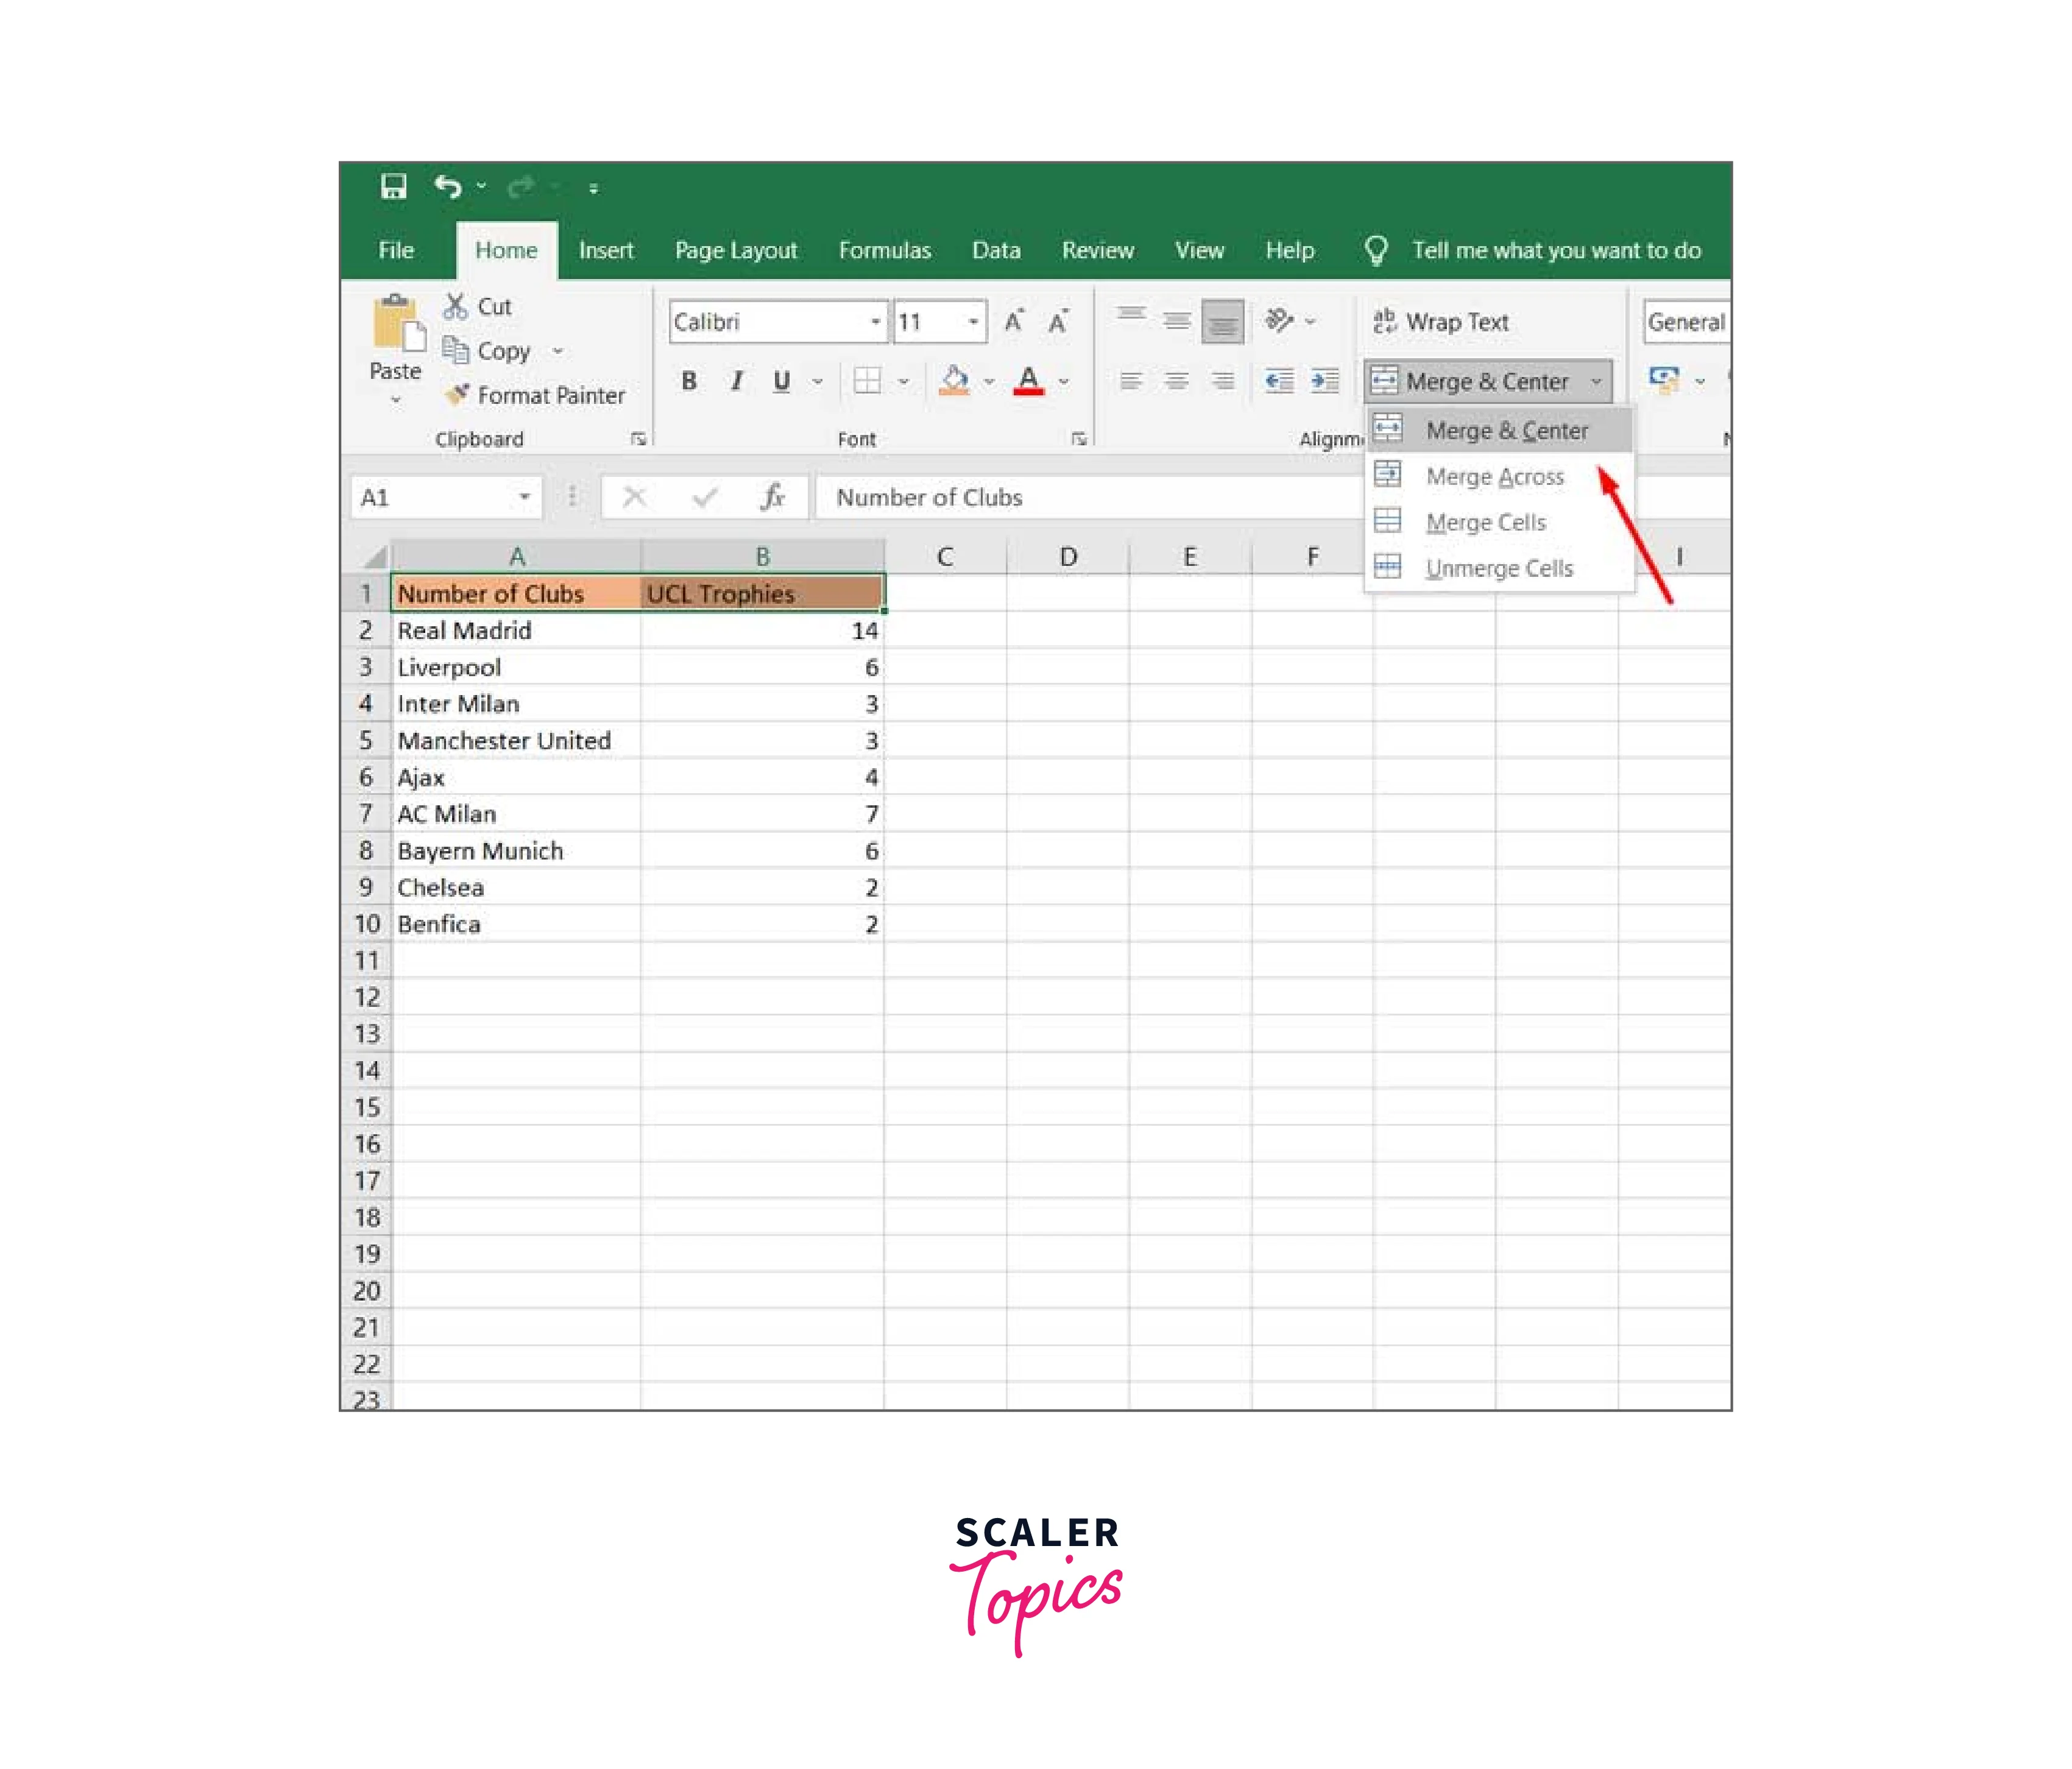The height and width of the screenshot is (1769, 2072).
Task: Click the Insert Function fx icon
Action: click(x=772, y=497)
